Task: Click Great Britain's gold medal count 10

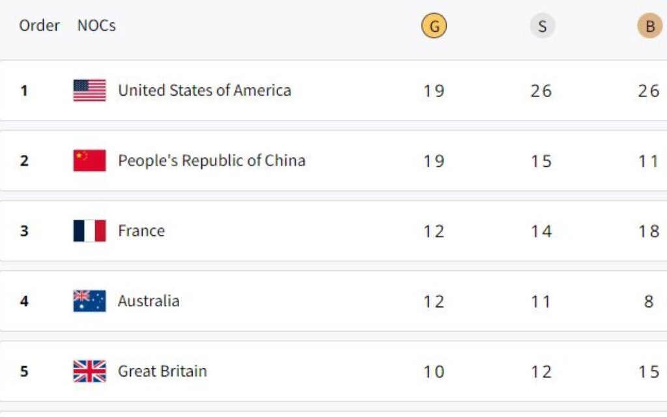Action: point(434,372)
